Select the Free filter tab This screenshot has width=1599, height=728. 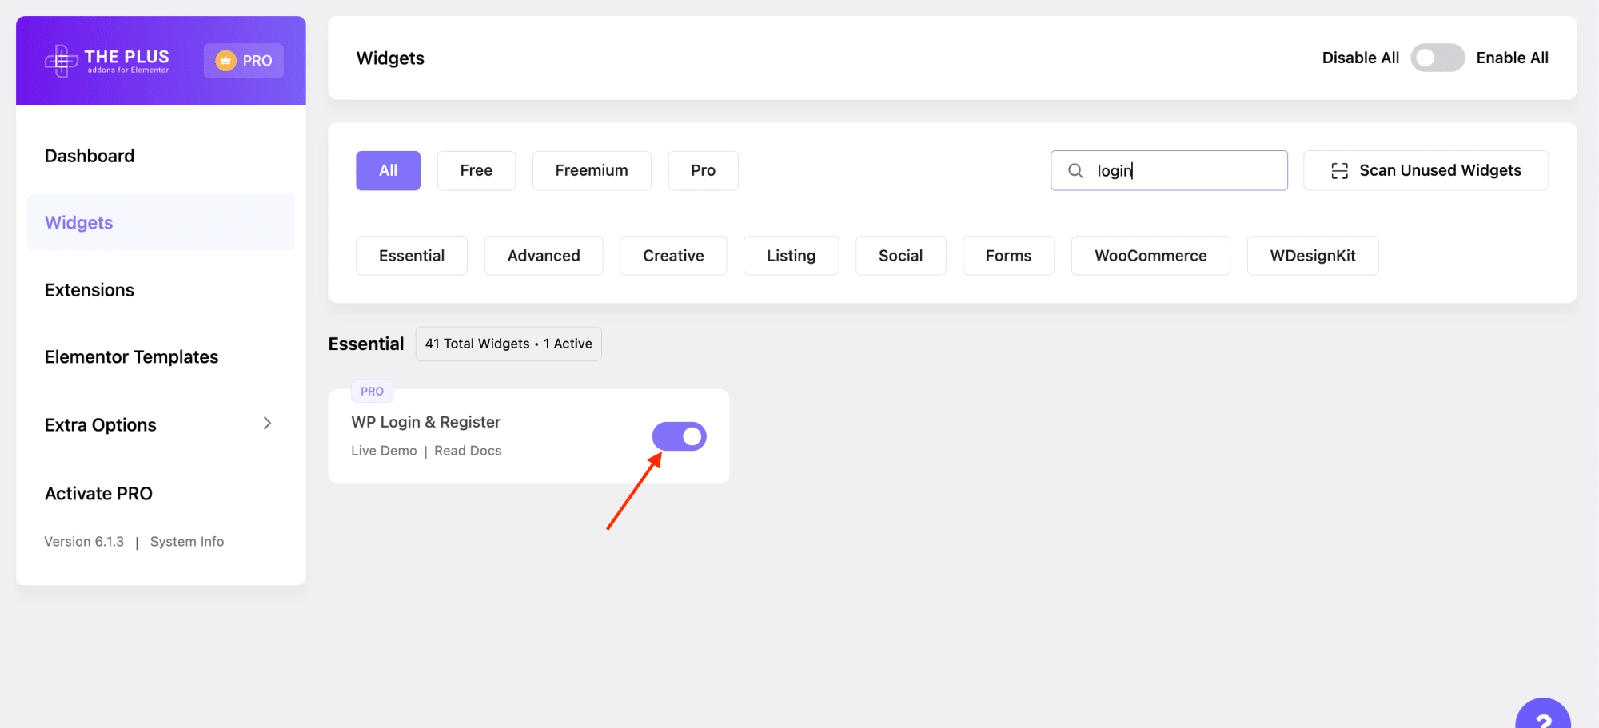pos(476,171)
